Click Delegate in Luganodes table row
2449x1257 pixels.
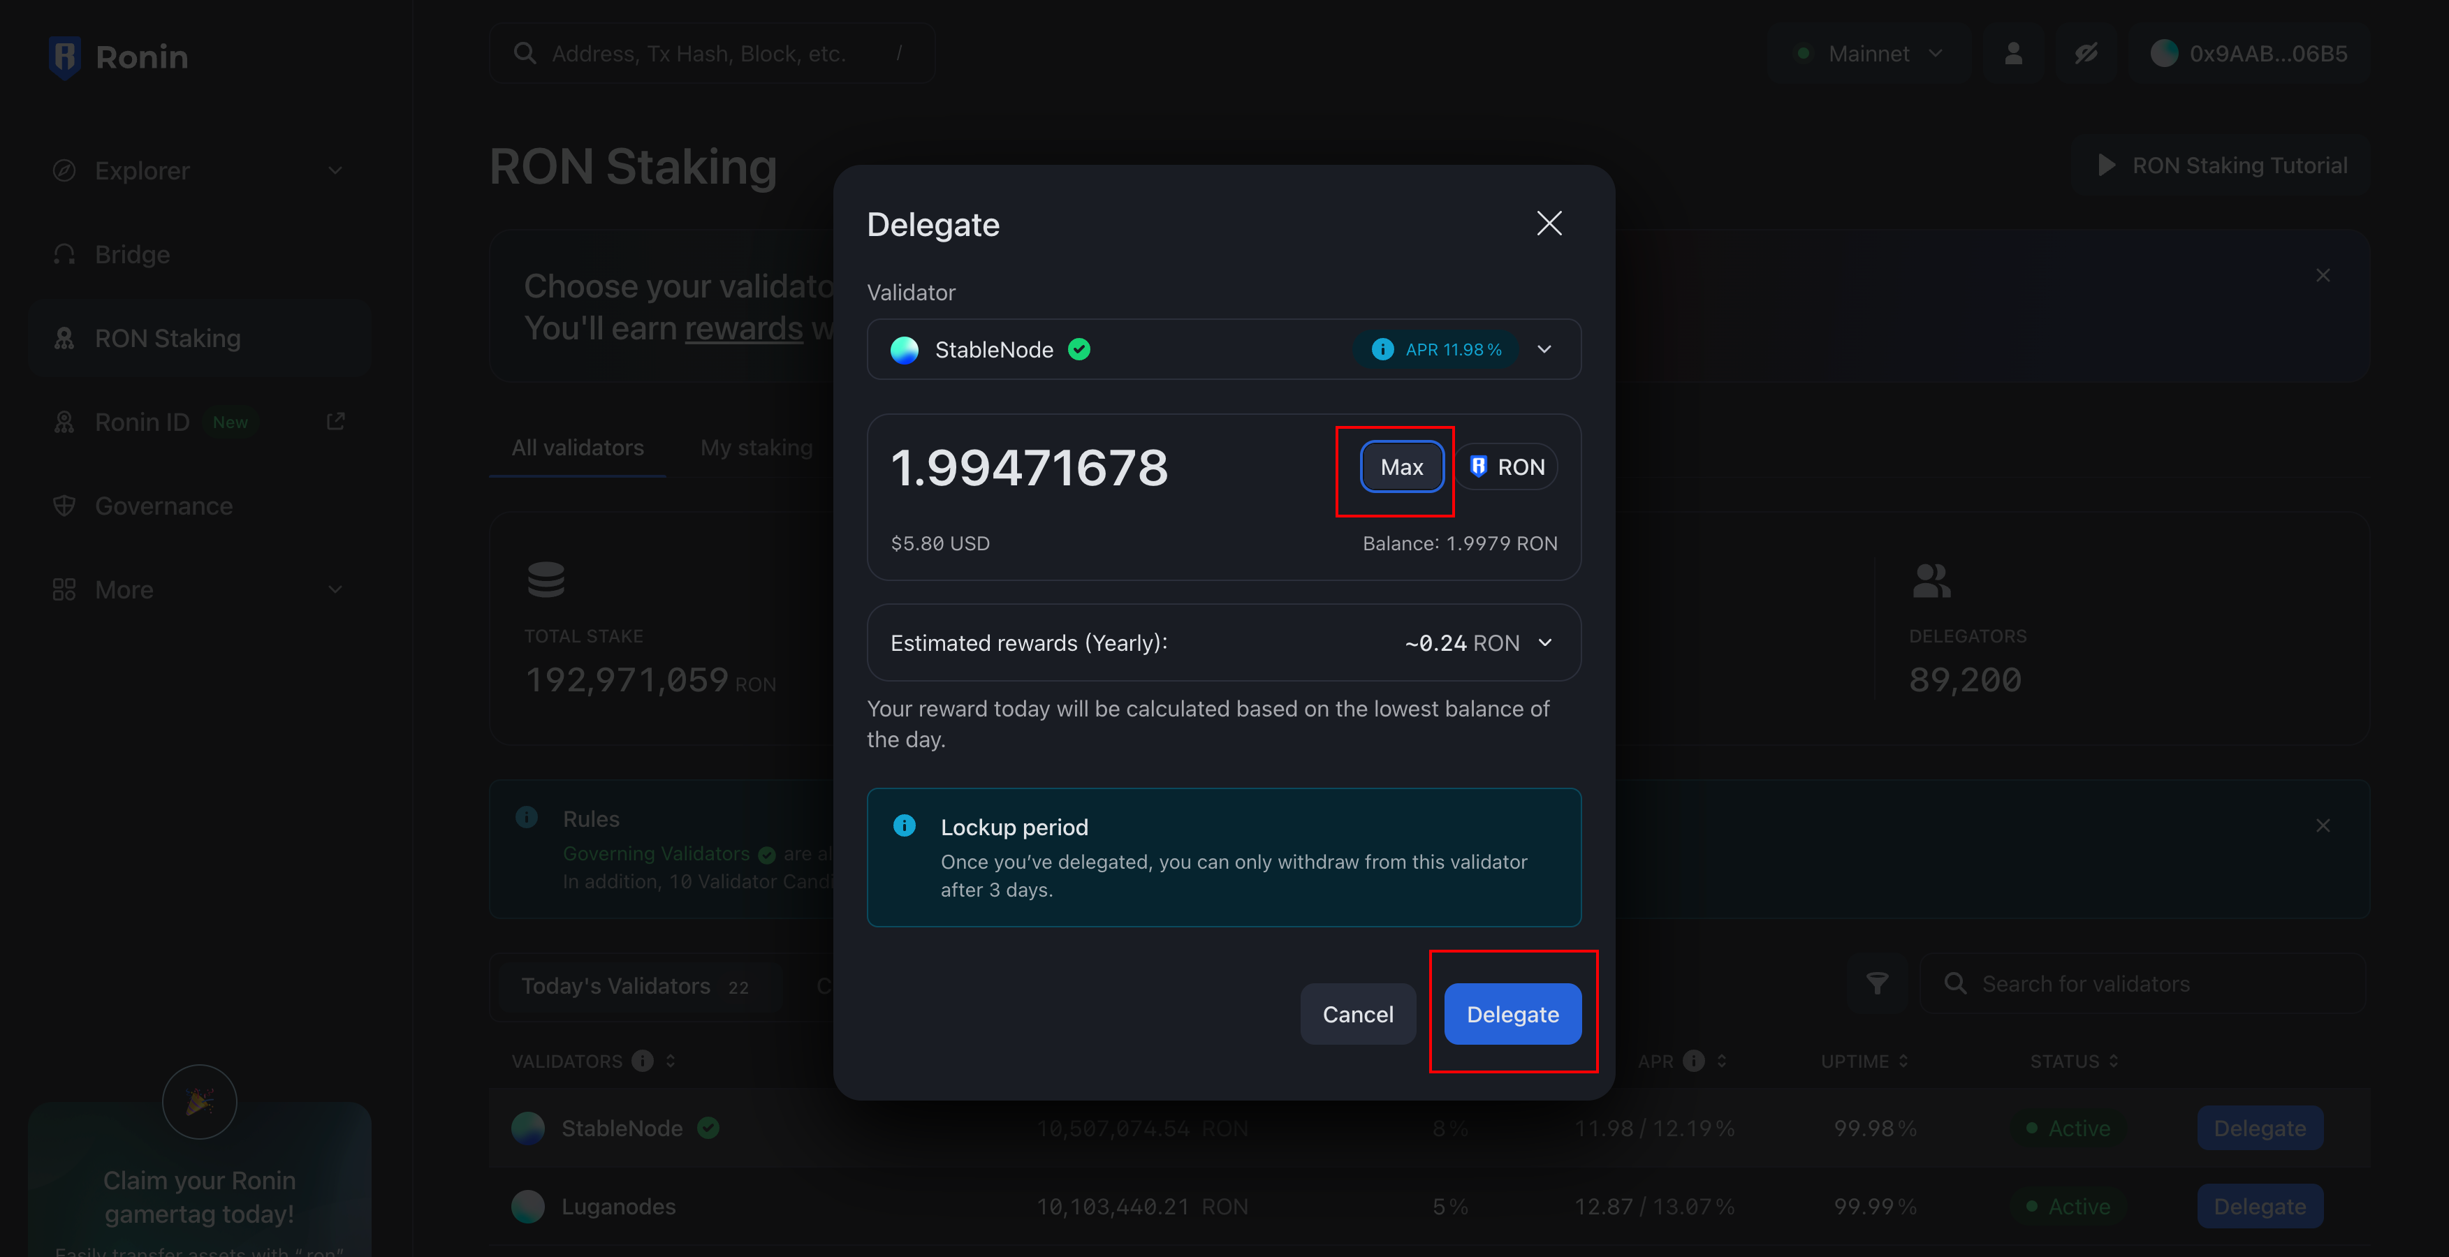click(x=2260, y=1206)
